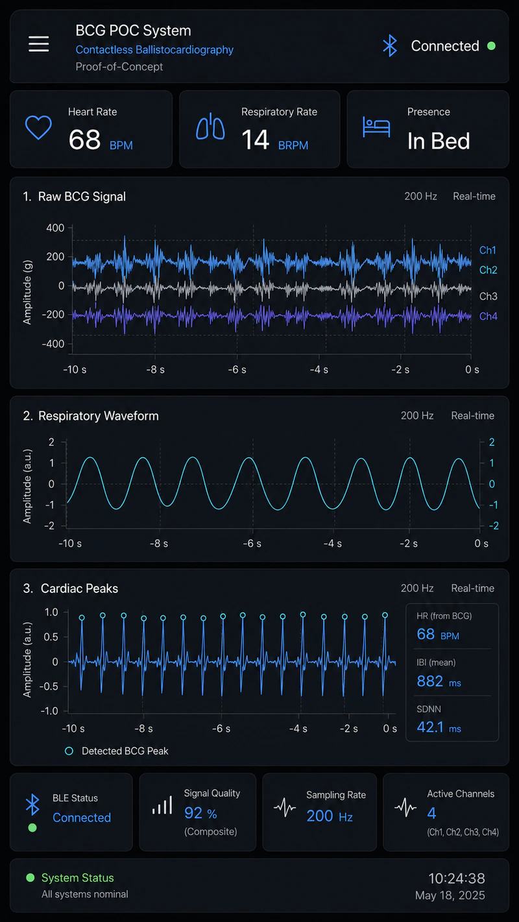Click the Proof-of-Concept header text
Screen dimensions: 519x922
(119, 67)
